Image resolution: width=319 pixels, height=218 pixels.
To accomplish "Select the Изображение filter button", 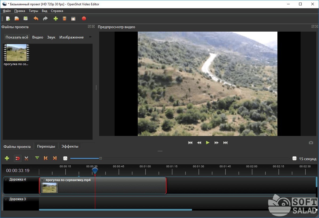I will [71, 37].
